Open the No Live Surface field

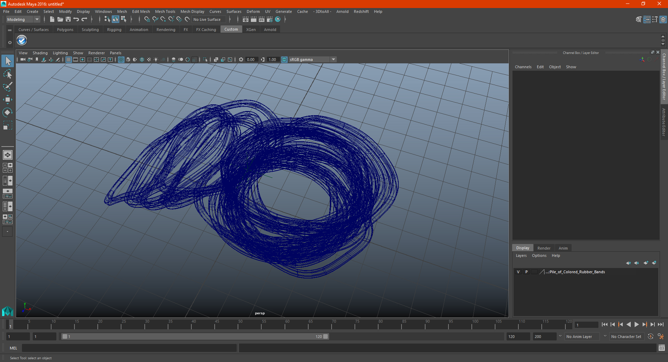tap(209, 19)
